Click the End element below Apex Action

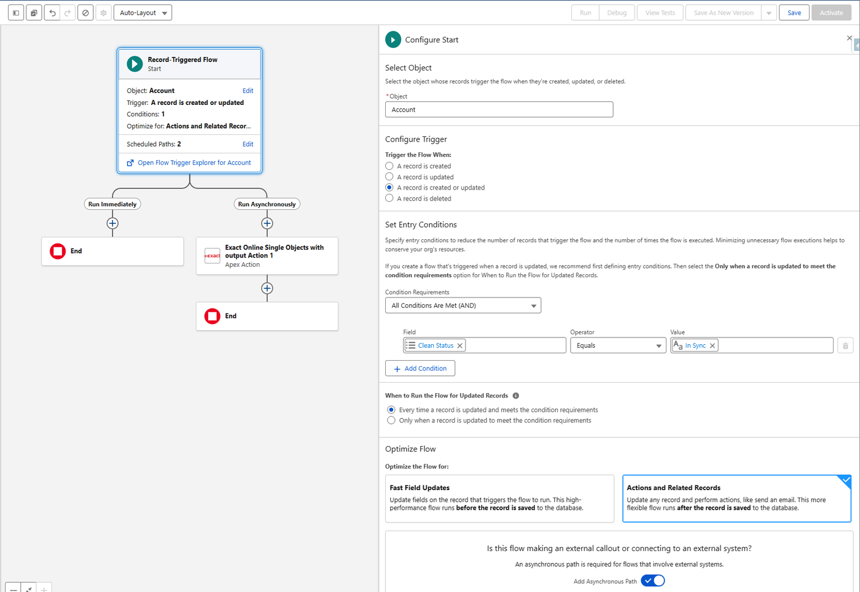pyautogui.click(x=267, y=316)
